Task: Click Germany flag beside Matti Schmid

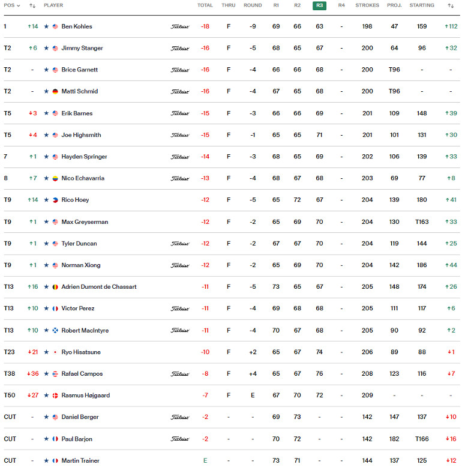Action: [55, 91]
